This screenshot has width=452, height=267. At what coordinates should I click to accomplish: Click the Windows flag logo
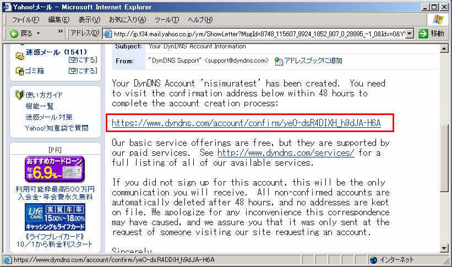(x=438, y=20)
